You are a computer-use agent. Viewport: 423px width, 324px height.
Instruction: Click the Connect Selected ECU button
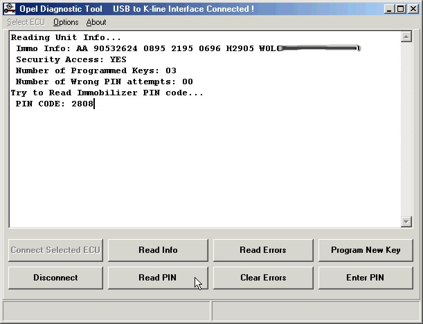[55, 250]
